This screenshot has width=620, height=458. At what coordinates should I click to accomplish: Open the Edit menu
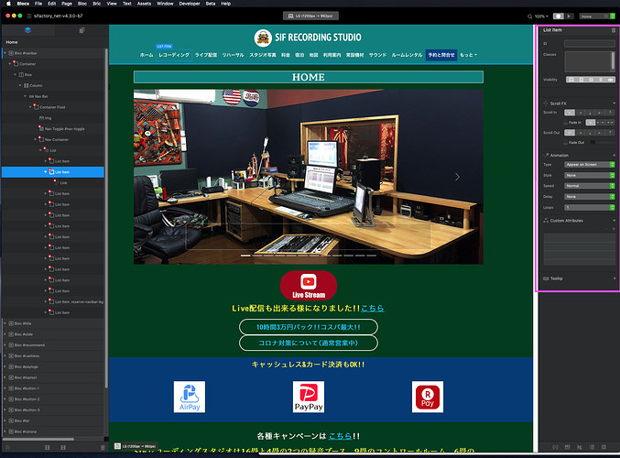coord(52,4)
